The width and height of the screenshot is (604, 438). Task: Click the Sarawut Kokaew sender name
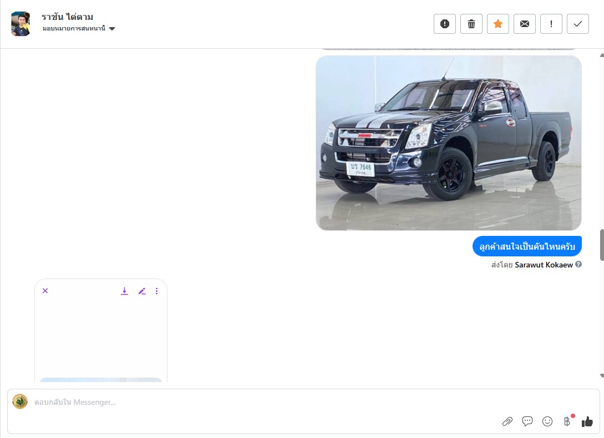[x=544, y=265]
